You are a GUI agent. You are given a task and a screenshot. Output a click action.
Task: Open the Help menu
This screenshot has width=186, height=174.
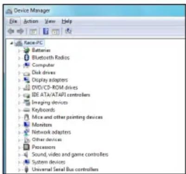click(x=67, y=21)
